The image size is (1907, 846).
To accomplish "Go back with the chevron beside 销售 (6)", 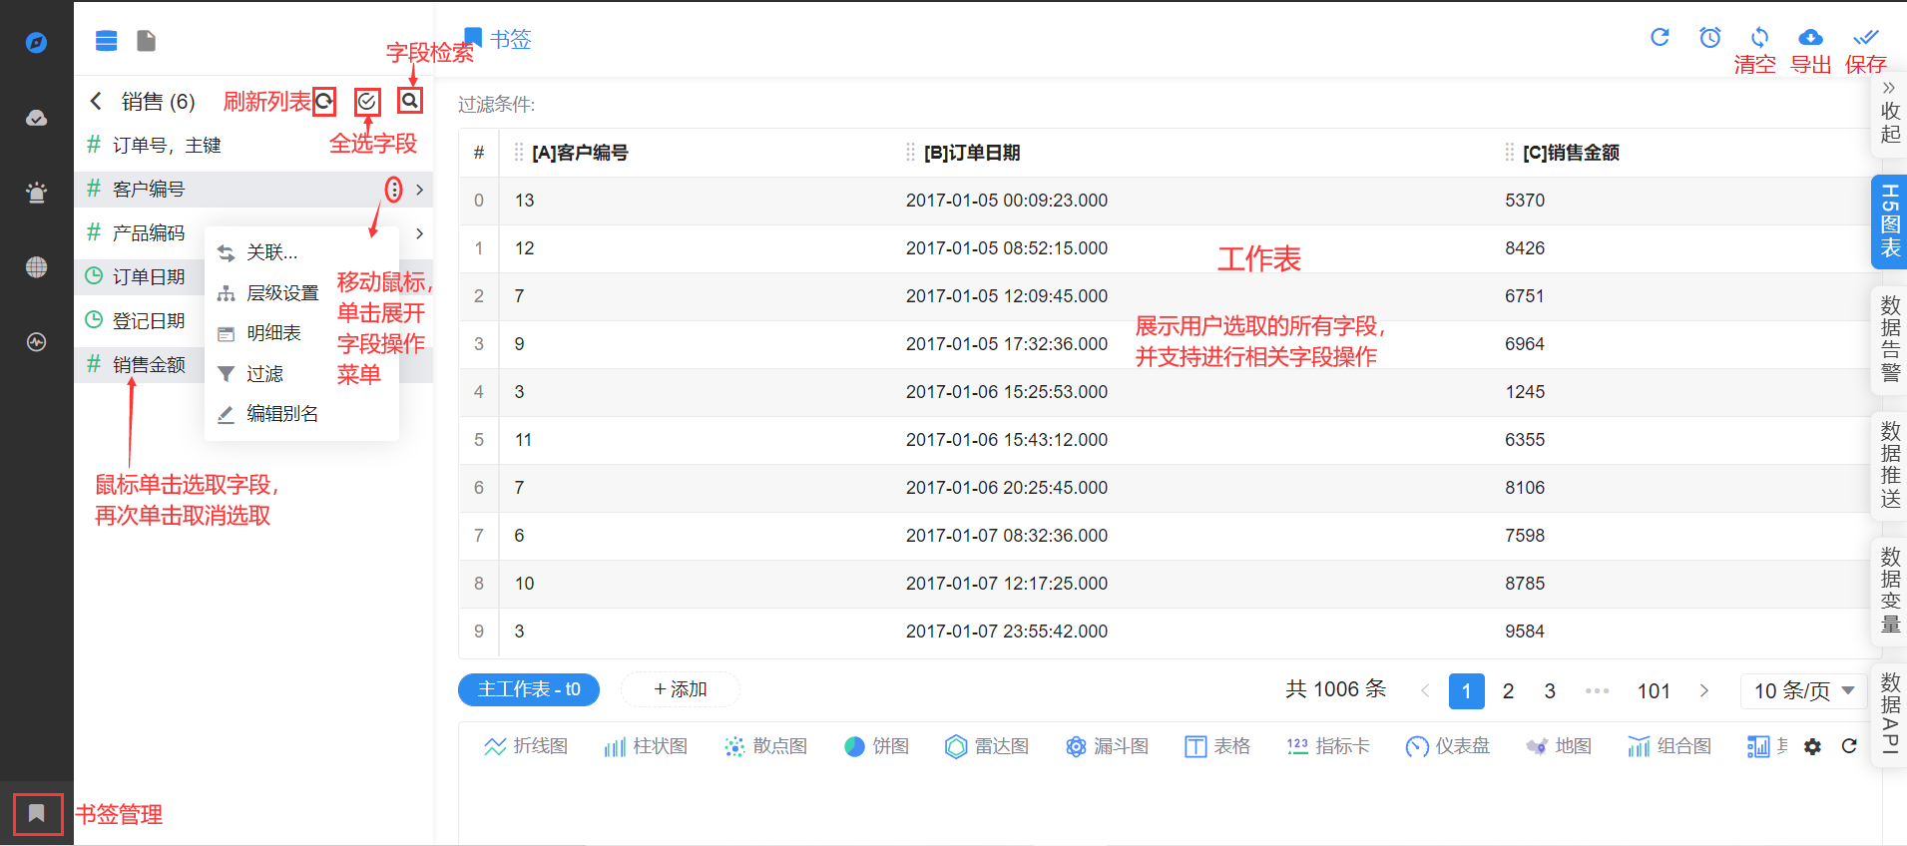I will pos(96,101).
